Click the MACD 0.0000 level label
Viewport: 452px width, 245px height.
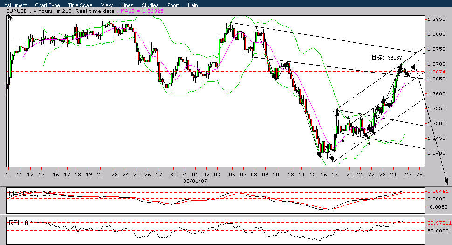(x=436, y=199)
